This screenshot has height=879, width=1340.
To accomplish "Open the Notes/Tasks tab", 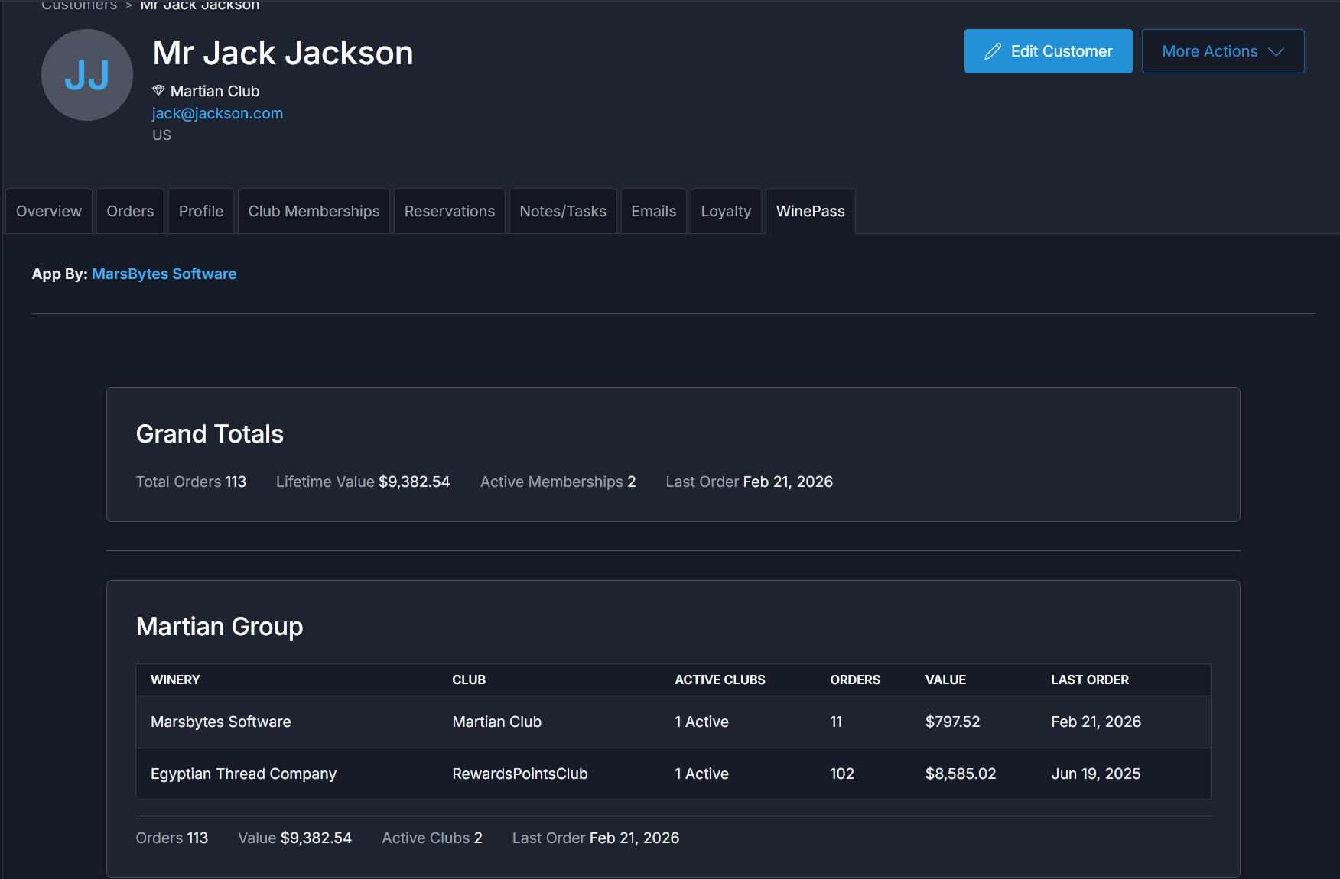I will pos(563,211).
